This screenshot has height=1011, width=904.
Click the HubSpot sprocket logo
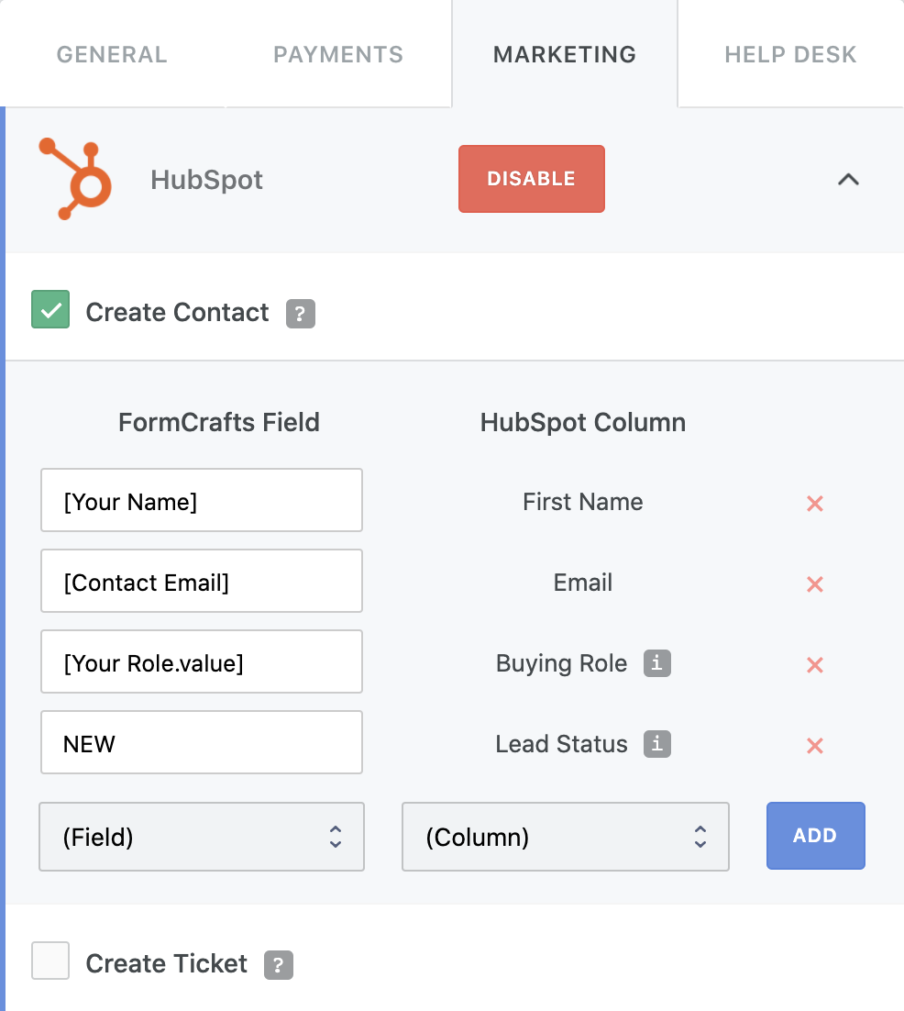coord(75,179)
